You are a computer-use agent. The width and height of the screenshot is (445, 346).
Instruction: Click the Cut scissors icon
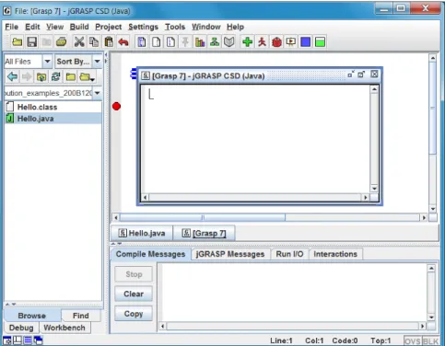coord(79,41)
